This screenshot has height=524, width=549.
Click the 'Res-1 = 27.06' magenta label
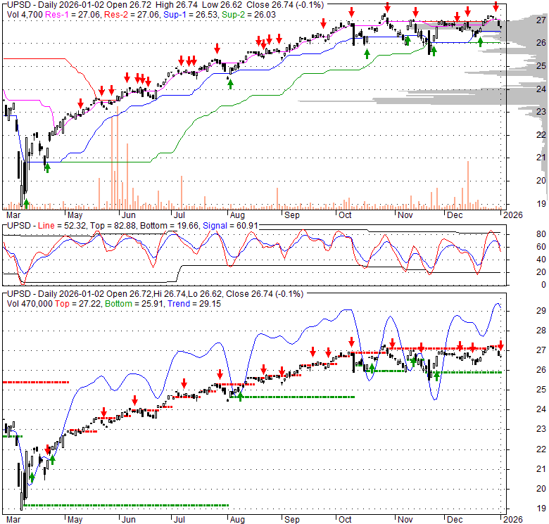pos(73,15)
